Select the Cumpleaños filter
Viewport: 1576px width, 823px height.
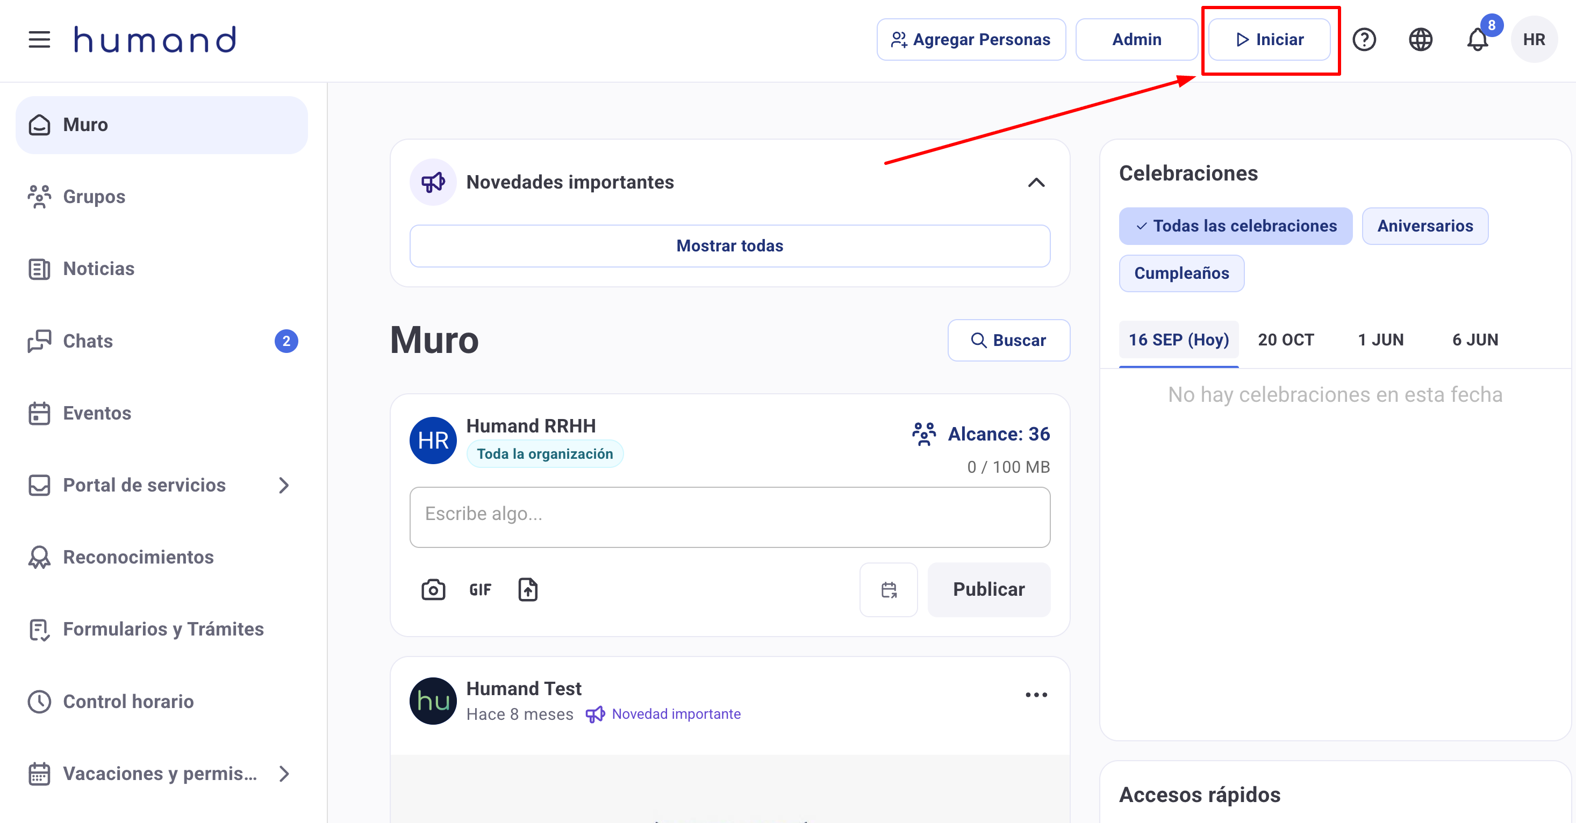pyautogui.click(x=1181, y=273)
